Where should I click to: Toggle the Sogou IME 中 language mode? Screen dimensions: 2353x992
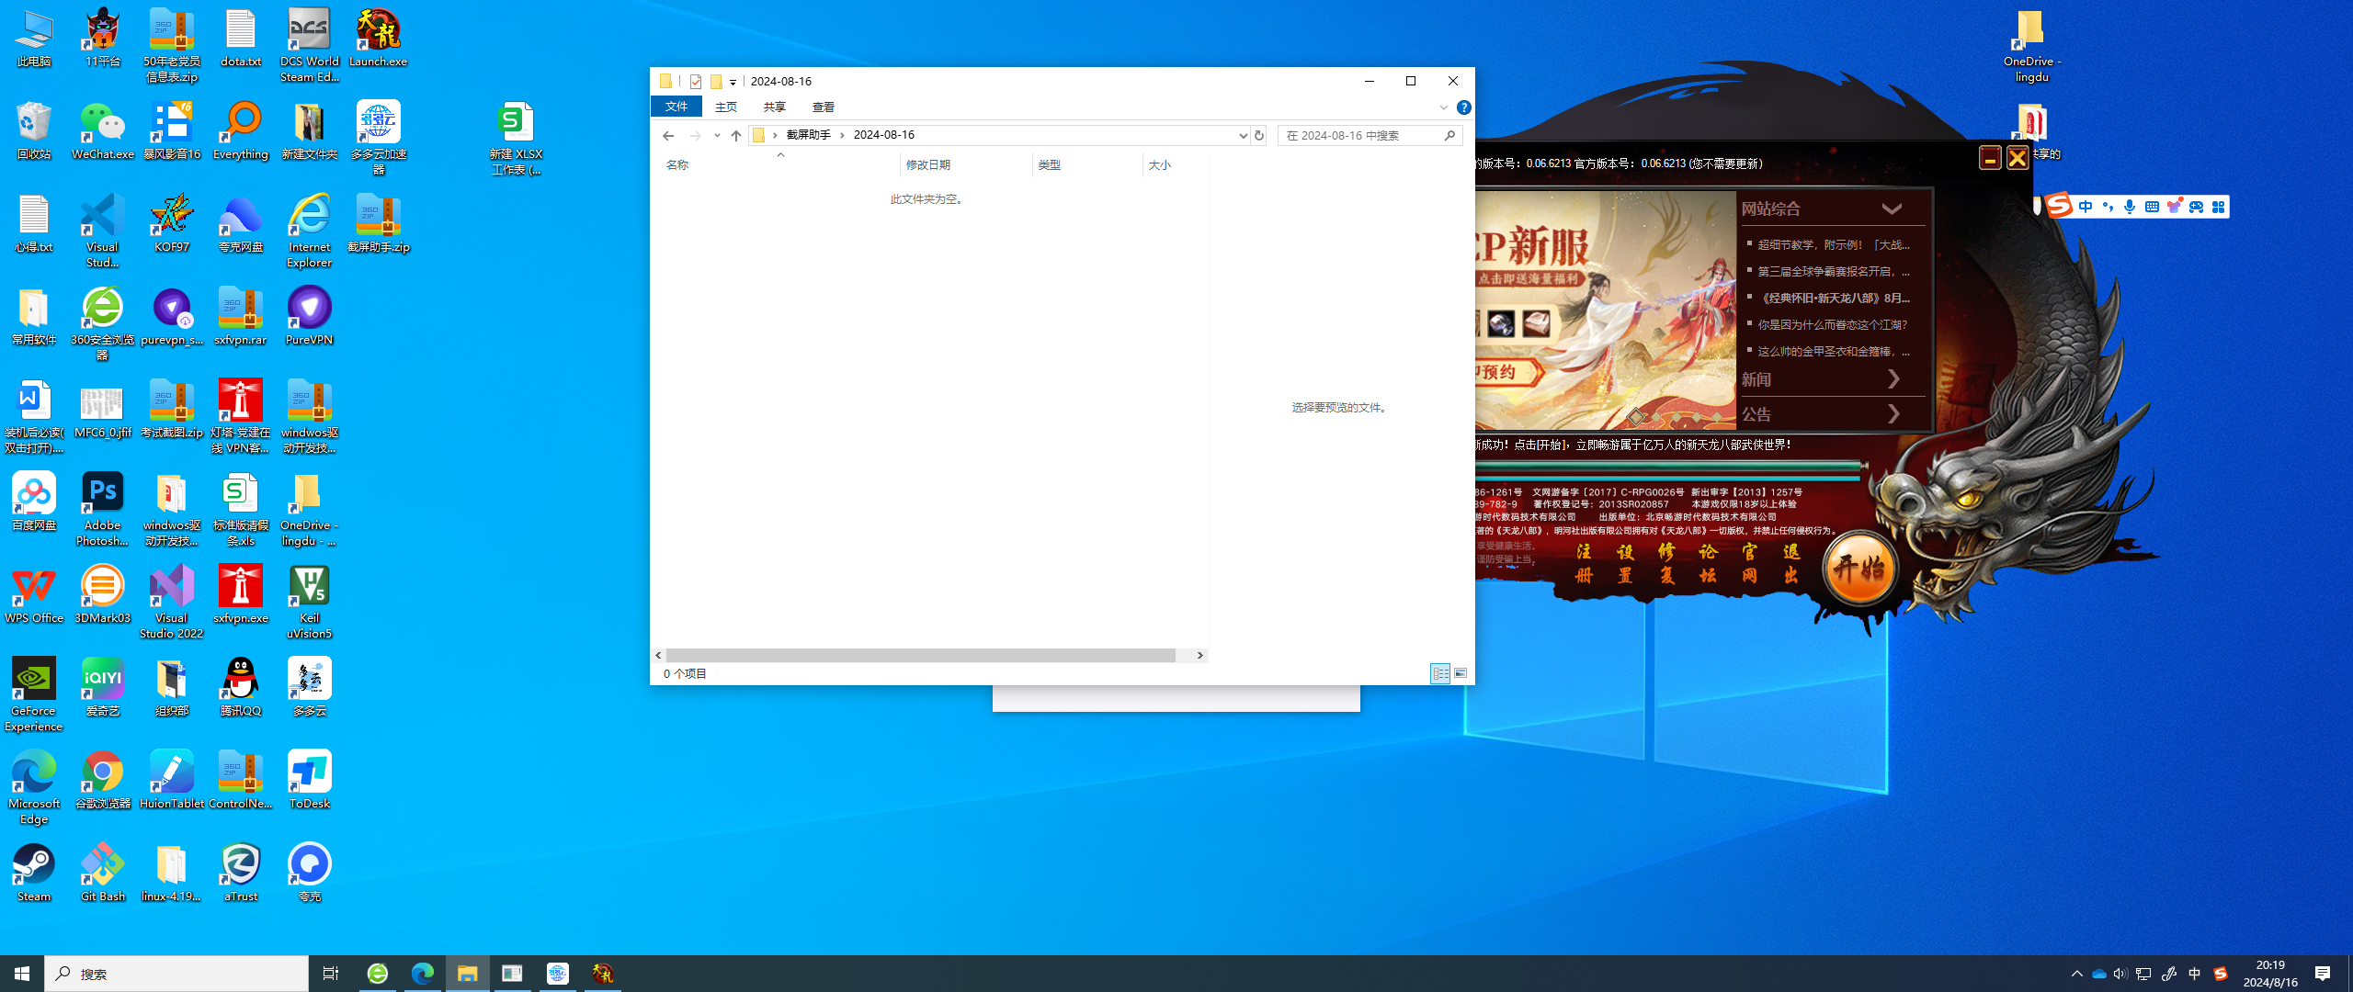(2086, 207)
